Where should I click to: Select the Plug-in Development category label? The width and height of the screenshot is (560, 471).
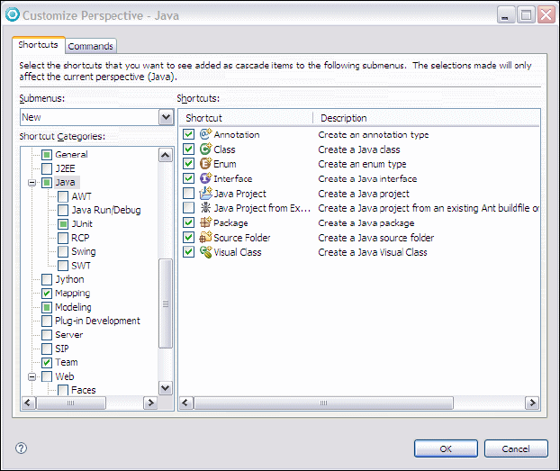97,321
